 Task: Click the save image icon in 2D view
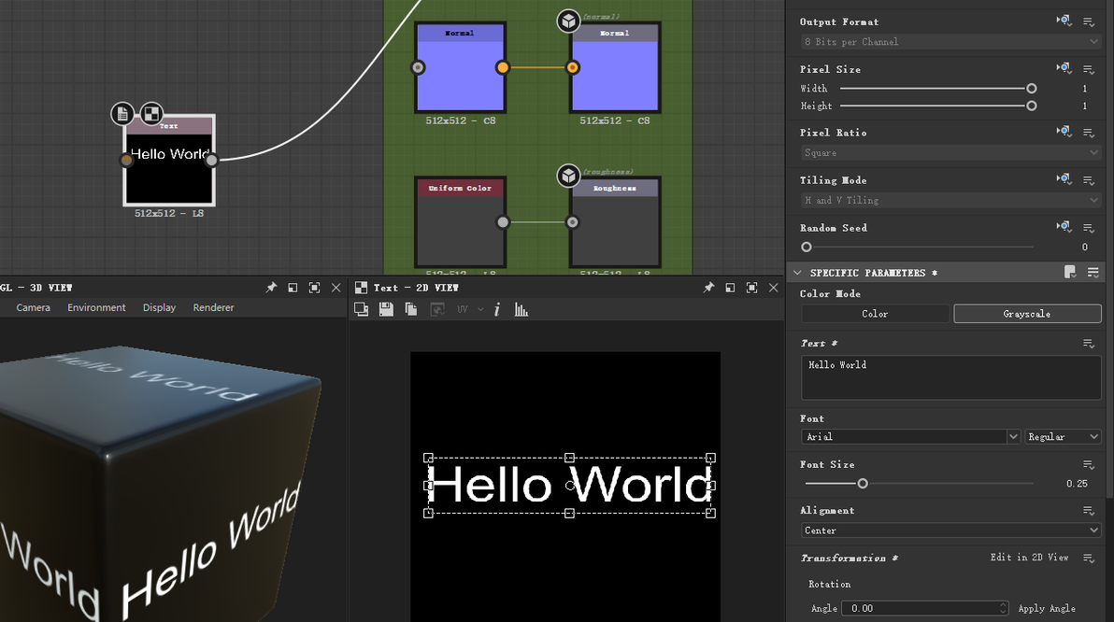click(x=386, y=309)
